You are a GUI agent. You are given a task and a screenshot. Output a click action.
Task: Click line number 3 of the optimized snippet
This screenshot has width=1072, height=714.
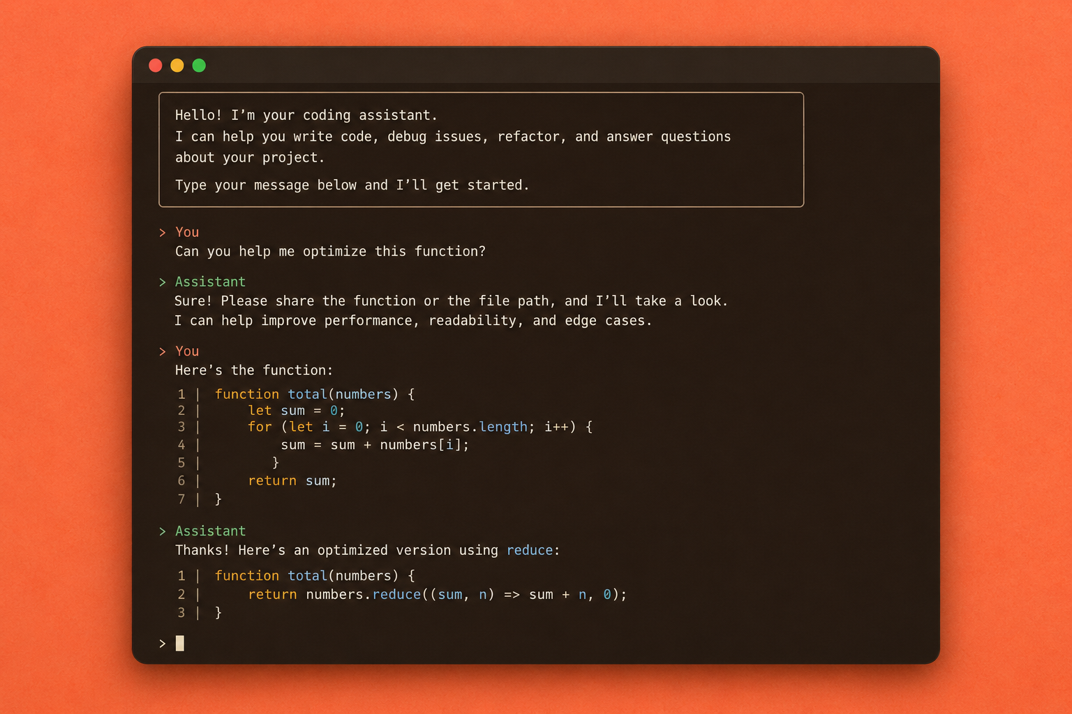181,613
